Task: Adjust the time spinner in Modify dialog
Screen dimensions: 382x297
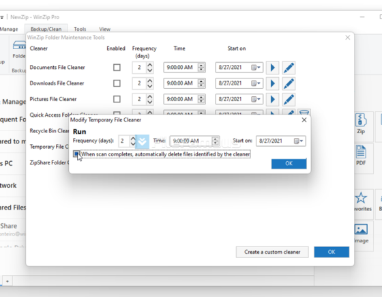Action: point(215,141)
